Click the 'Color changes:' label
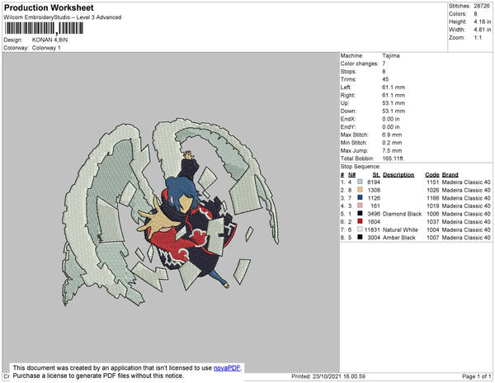The height and width of the screenshot is (383, 495). pos(359,64)
